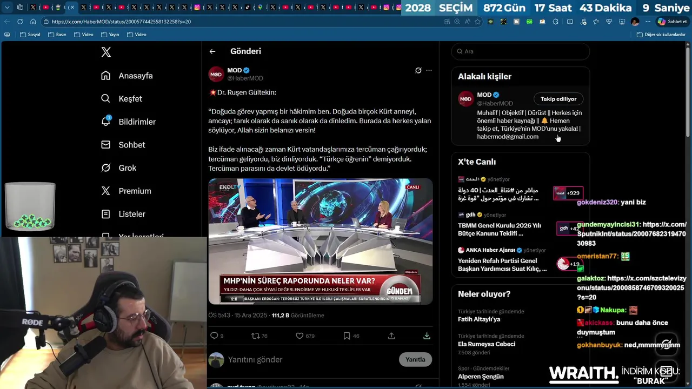Click the split screen icon

click(570, 22)
